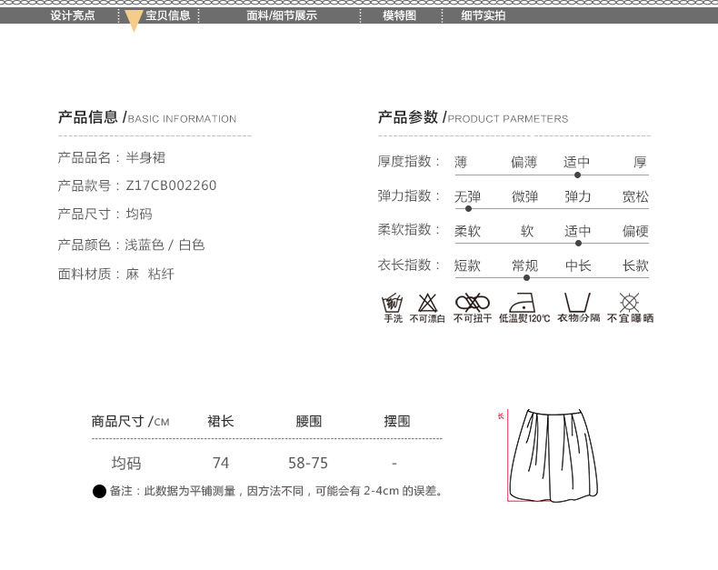This screenshot has width=718, height=570.
Task: Switch to the 宝贝信息 tab
Action: point(168,15)
